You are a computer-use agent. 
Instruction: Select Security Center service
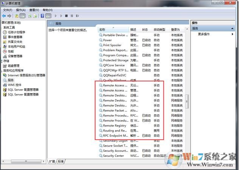141,156
